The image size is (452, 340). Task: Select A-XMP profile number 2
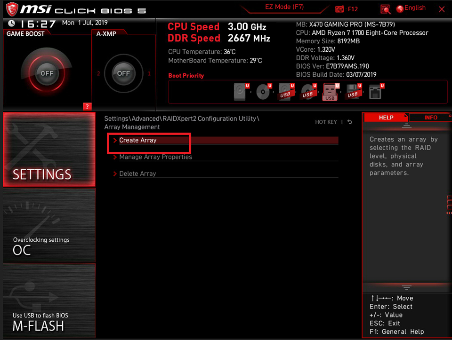(x=98, y=73)
